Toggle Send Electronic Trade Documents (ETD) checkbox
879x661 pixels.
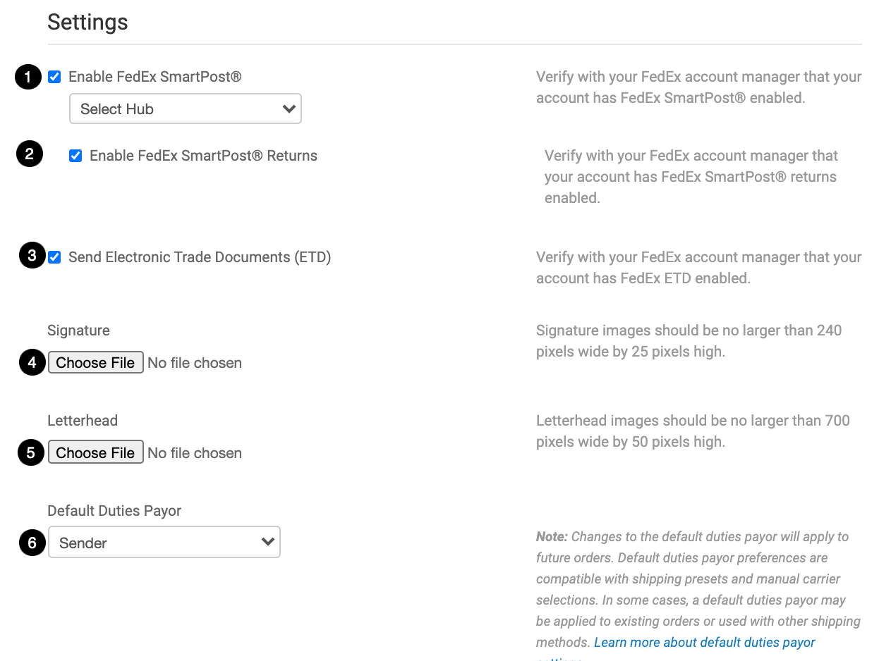coord(54,257)
